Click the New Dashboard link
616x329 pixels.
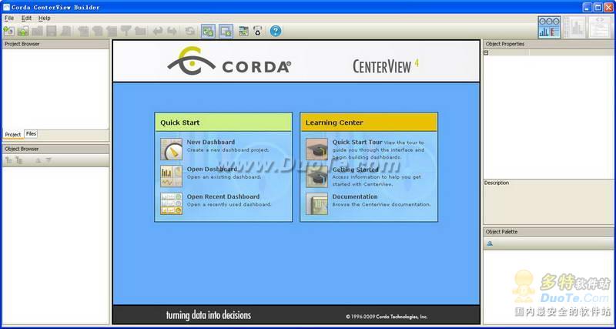210,142
